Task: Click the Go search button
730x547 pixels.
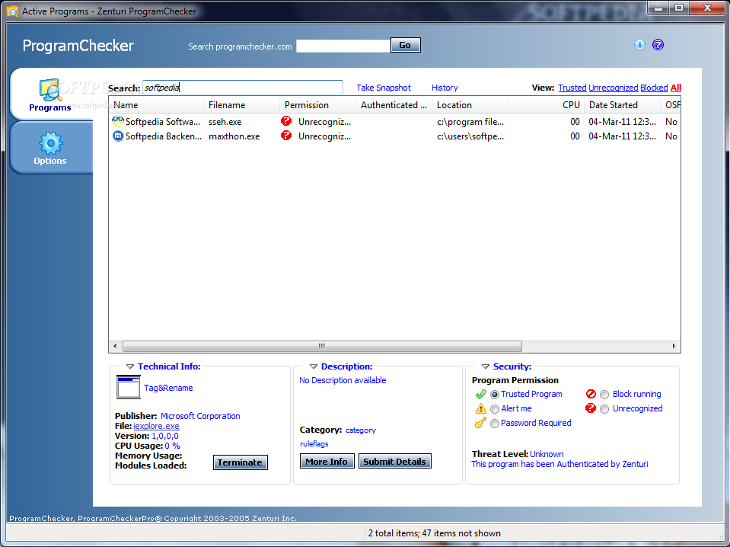Action: coord(405,45)
